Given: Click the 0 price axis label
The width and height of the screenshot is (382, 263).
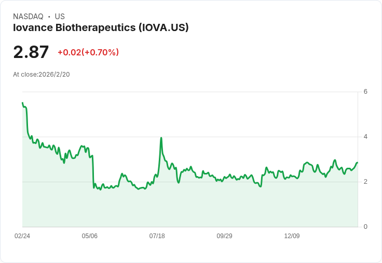Looking at the screenshot, I should (x=365, y=227).
